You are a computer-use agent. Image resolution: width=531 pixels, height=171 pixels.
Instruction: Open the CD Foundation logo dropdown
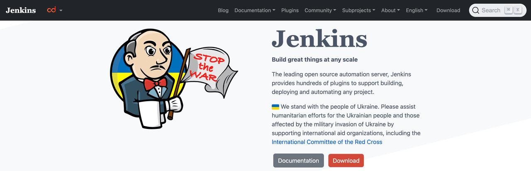(55, 10)
